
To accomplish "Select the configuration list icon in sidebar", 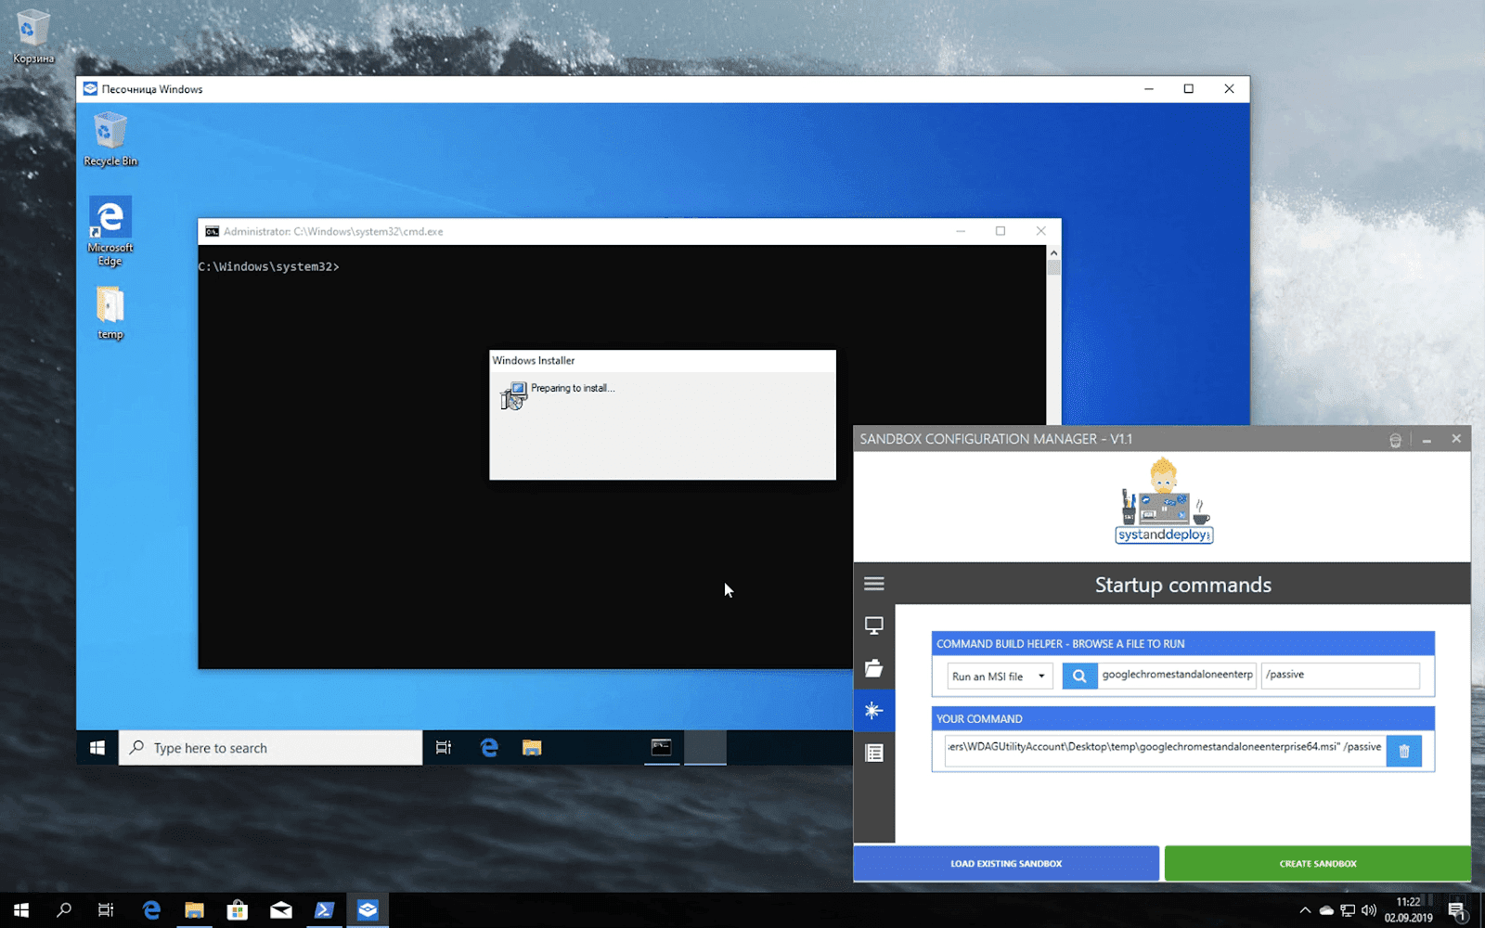I will (x=873, y=753).
